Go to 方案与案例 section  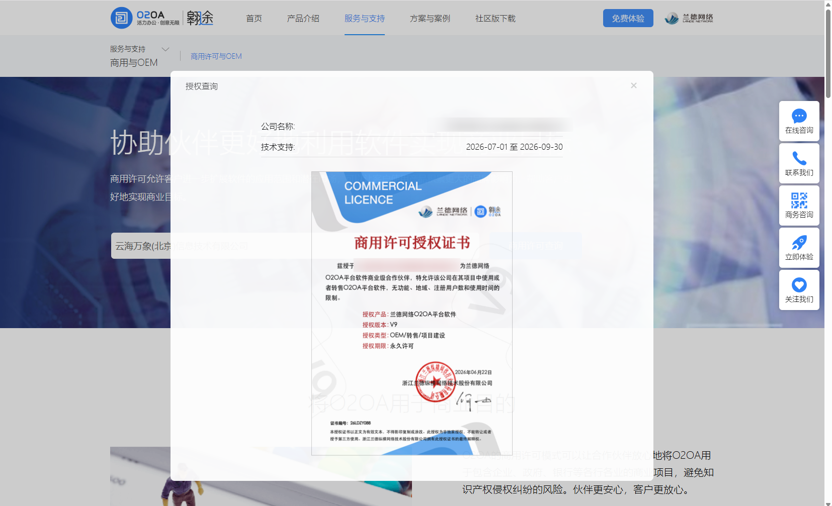[x=430, y=19]
